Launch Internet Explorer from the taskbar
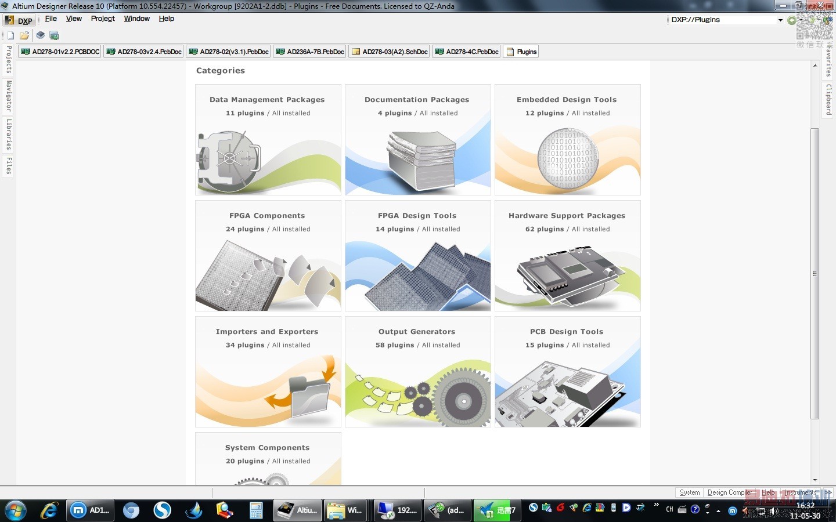 click(49, 510)
